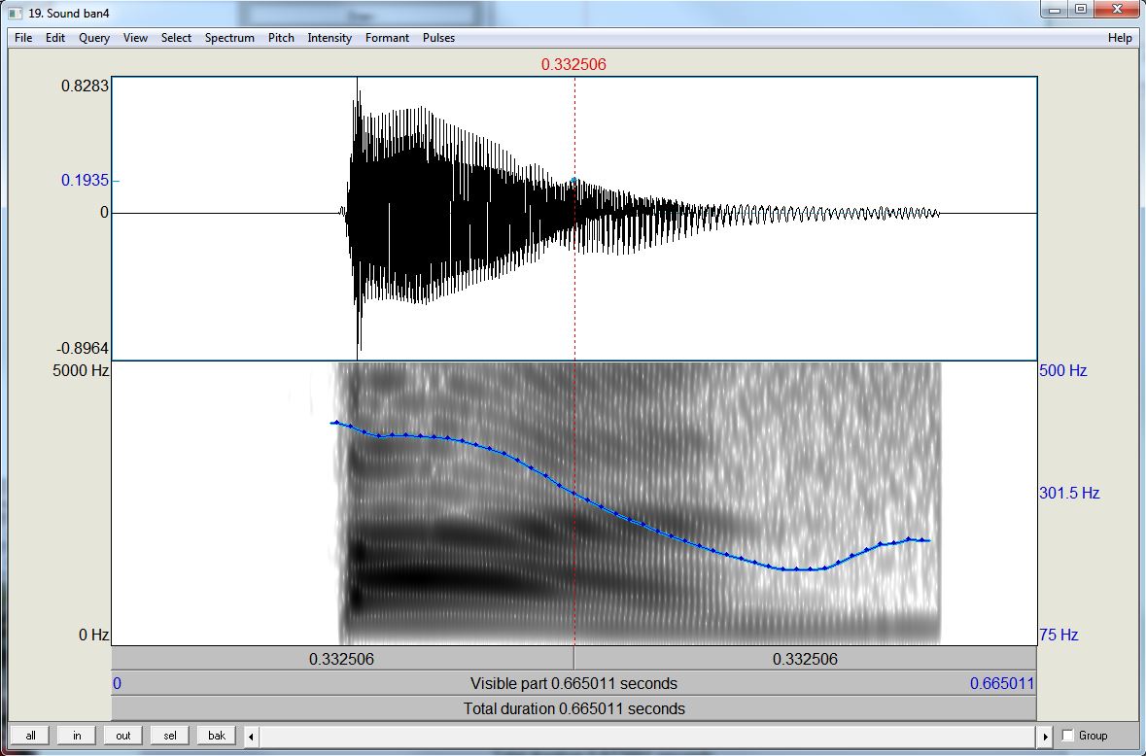Maximize the Sound ban4 window

[x=1080, y=10]
